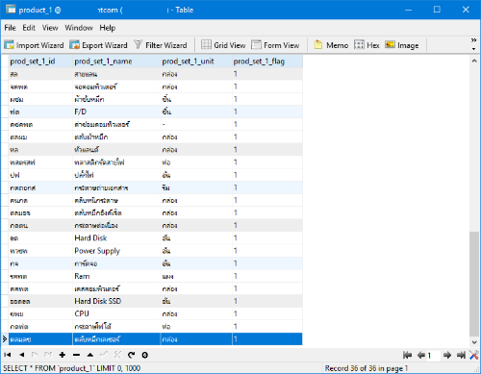Expand the toolbar overflow chevron
481x374 pixels.
pyautogui.click(x=473, y=40)
